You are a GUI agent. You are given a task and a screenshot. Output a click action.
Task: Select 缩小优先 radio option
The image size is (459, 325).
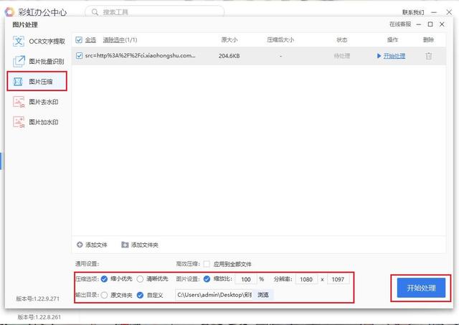(104, 279)
